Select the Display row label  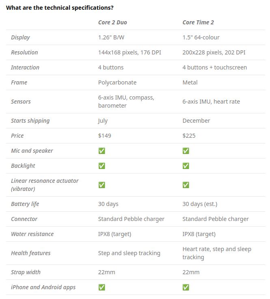click(20, 37)
